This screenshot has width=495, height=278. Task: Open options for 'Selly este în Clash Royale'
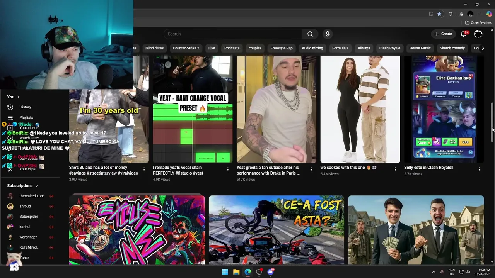tap(479, 170)
